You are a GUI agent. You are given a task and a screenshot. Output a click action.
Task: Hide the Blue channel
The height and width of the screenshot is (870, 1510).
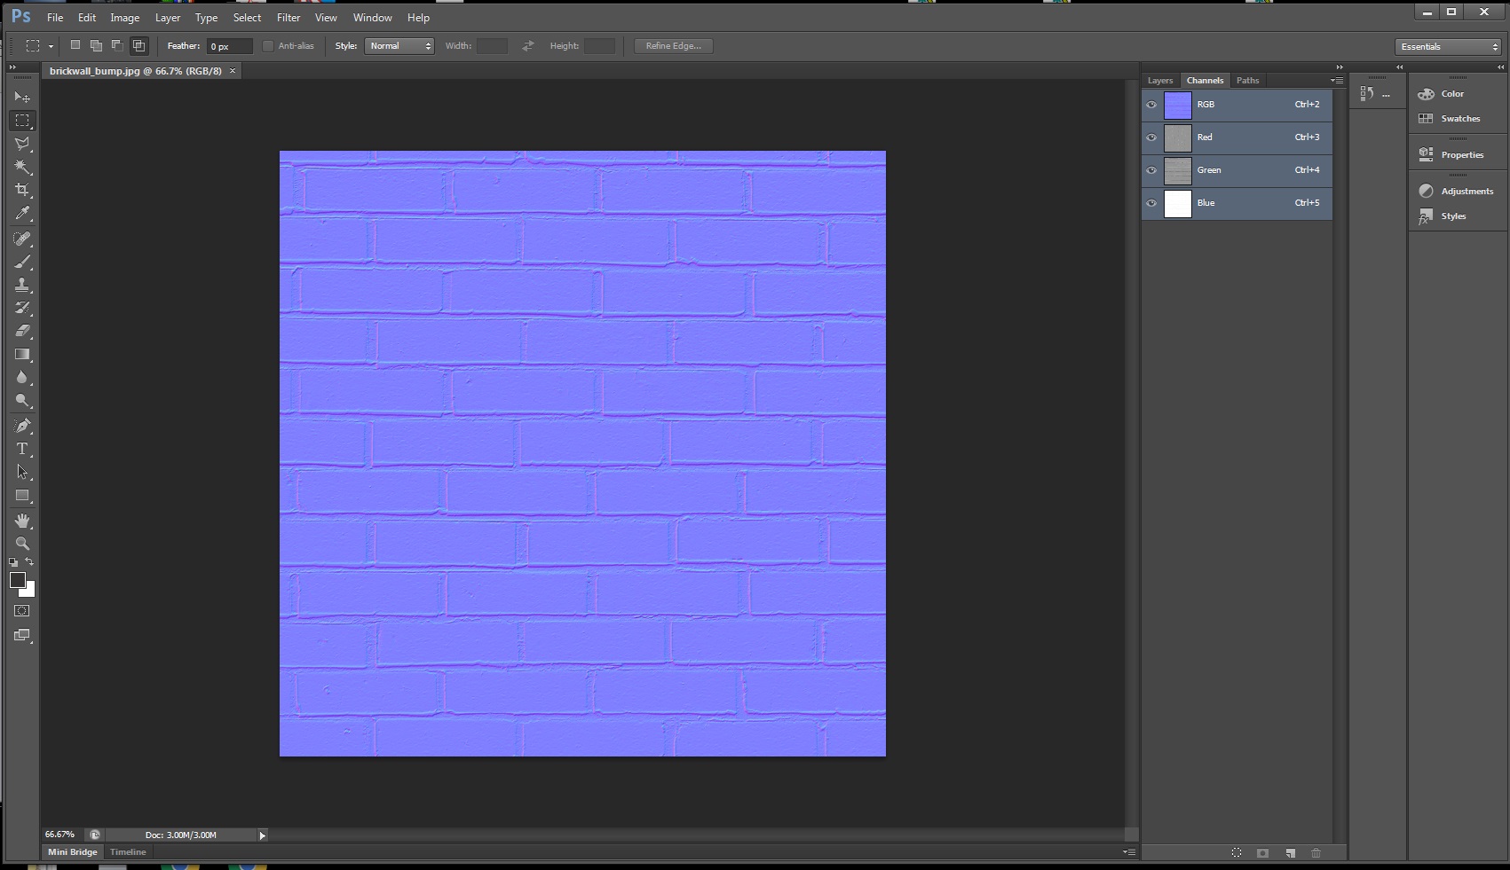[x=1150, y=203]
